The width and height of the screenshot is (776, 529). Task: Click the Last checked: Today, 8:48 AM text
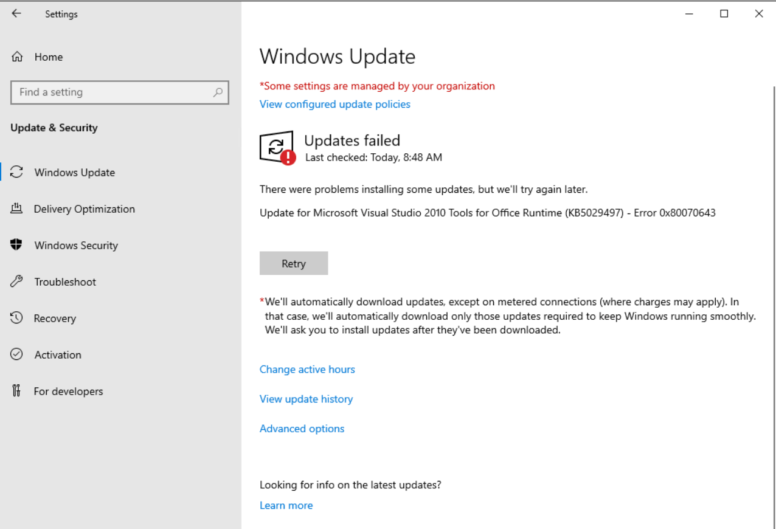click(373, 157)
